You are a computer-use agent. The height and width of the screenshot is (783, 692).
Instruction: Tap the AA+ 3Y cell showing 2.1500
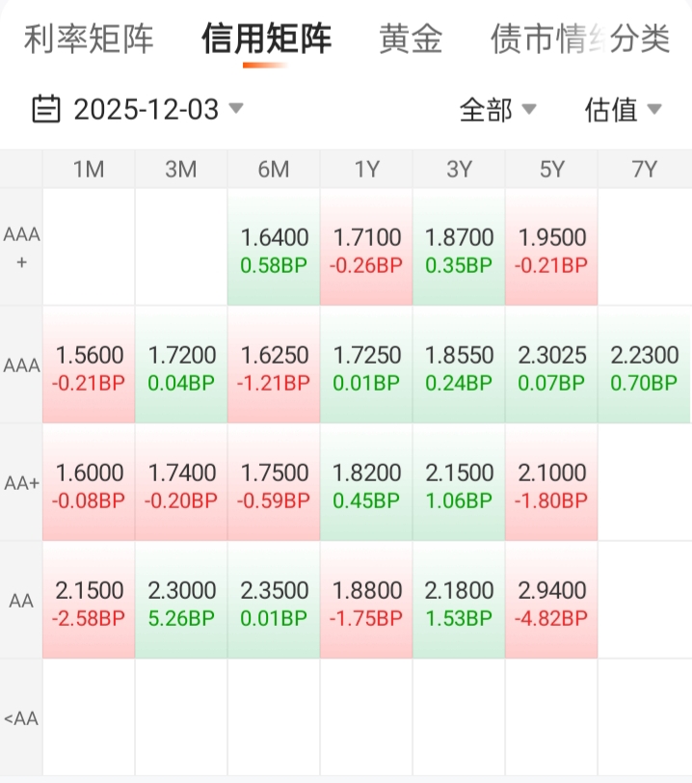pos(459,484)
